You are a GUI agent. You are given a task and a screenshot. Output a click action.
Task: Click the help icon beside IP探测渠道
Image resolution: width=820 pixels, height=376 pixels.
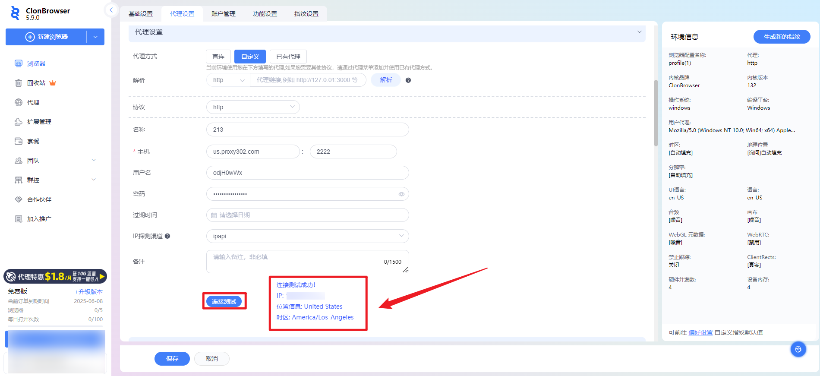click(167, 236)
